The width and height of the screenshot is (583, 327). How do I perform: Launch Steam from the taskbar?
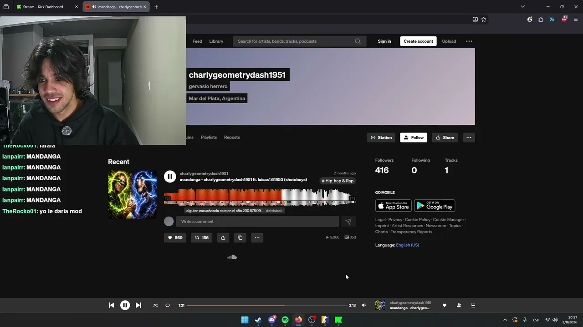click(258, 320)
